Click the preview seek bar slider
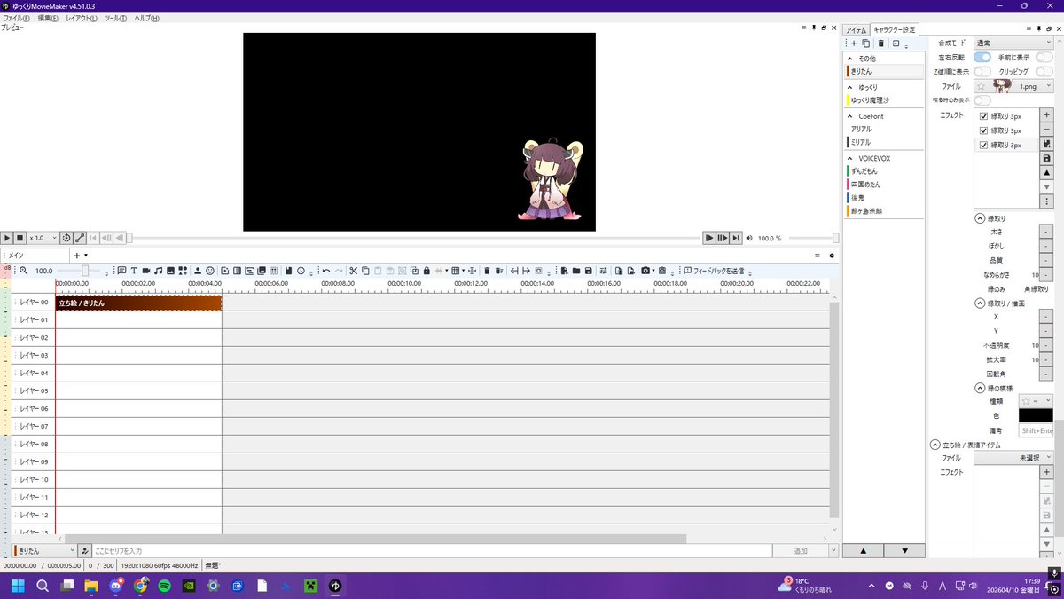This screenshot has height=599, width=1064. click(x=413, y=238)
